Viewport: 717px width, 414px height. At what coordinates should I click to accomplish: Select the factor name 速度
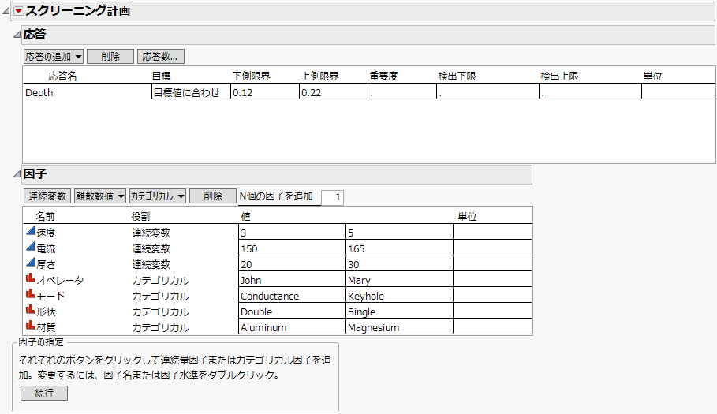coord(47,233)
